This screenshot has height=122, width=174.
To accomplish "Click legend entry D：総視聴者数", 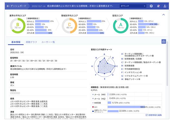I will tap(128, 66).
